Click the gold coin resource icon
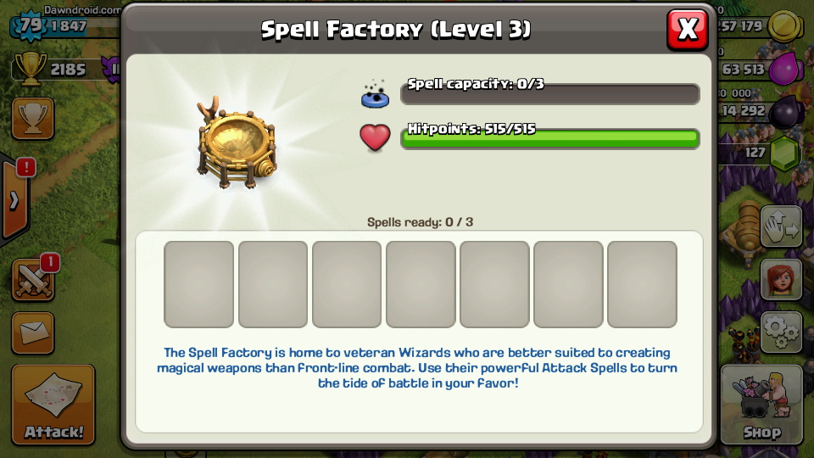 click(x=785, y=26)
